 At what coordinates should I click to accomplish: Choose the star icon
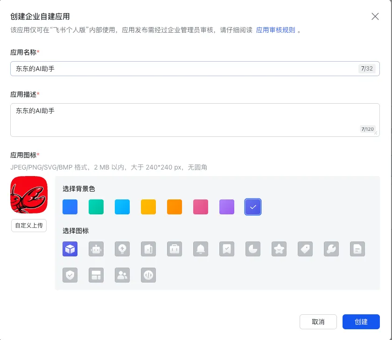(x=279, y=249)
